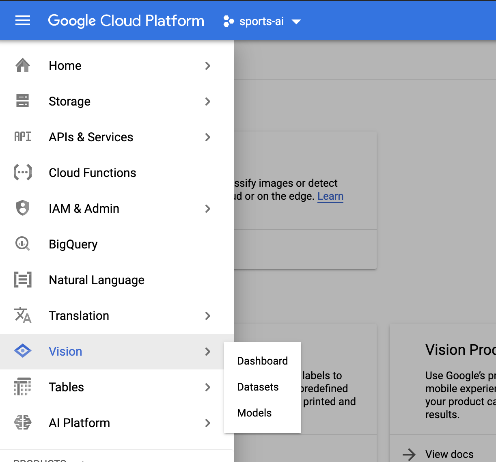Click the Translation icon
Screen dimensions: 496x462
[23, 315]
